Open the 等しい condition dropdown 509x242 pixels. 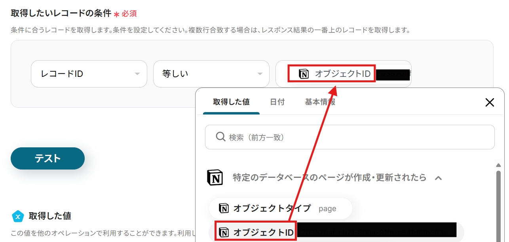pos(211,74)
